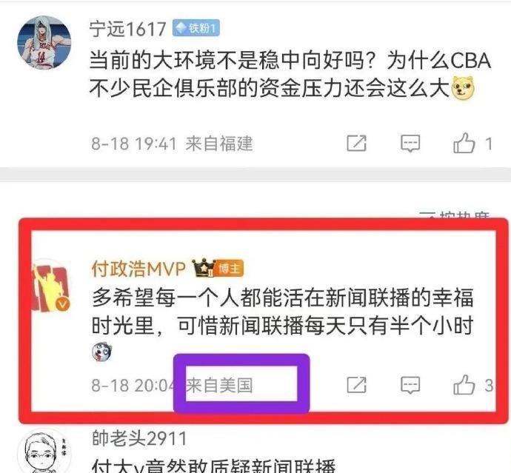Open username 帥老头2911's profile link

coord(139,438)
